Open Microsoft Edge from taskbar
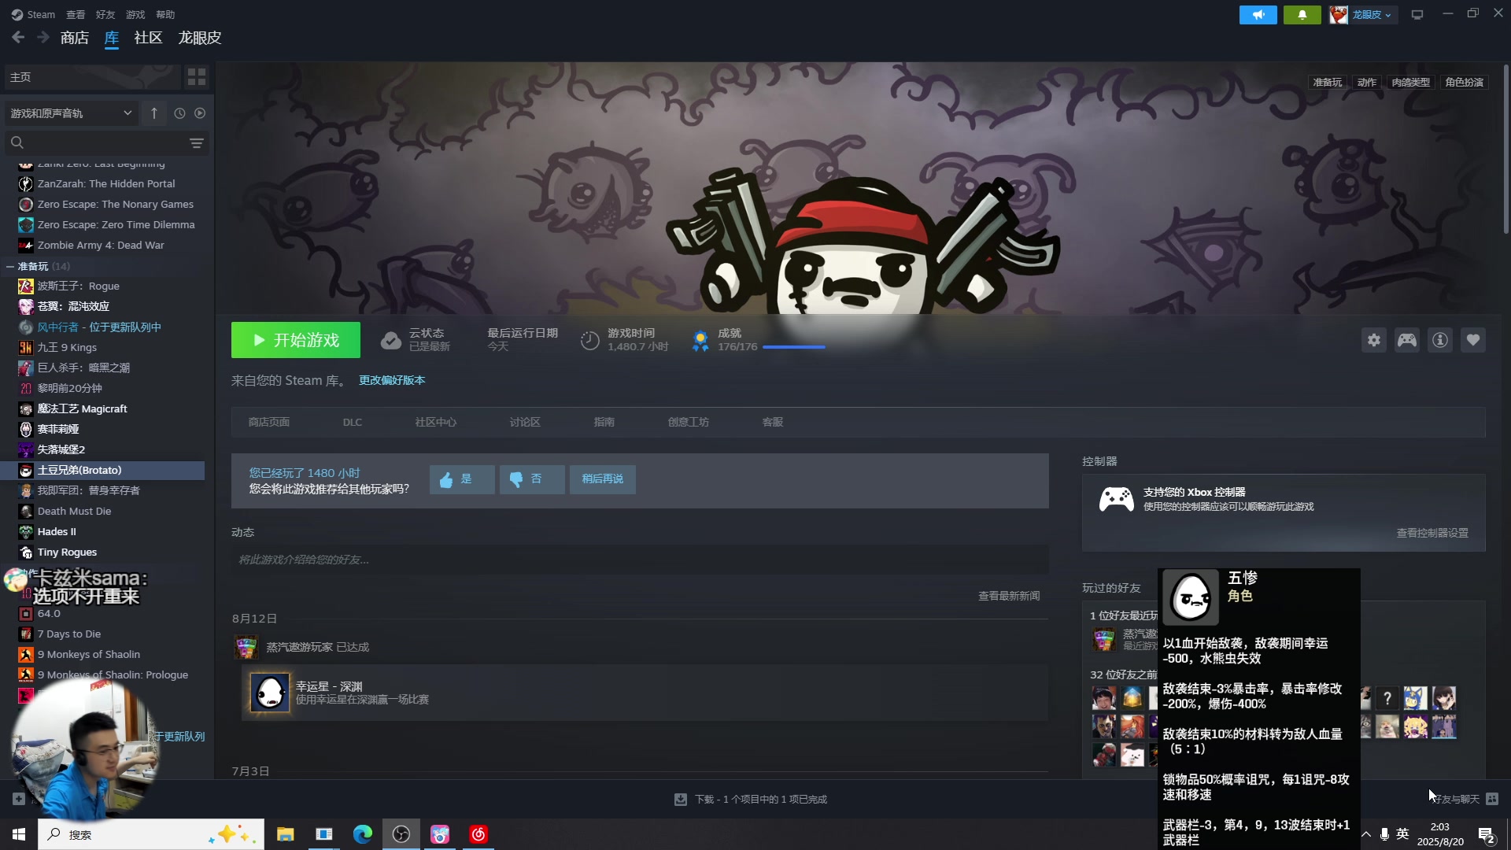This screenshot has width=1511, height=850. pos(363,834)
